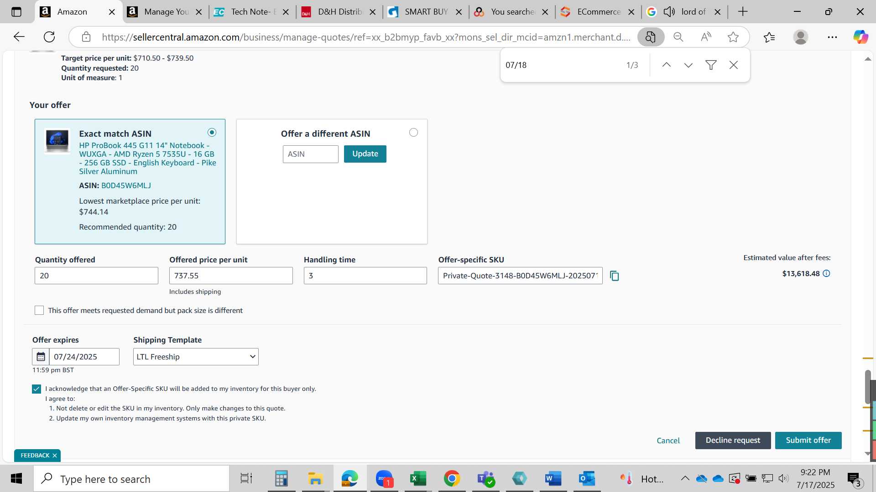Open File Explorer from the taskbar
This screenshot has width=876, height=492.
(315, 479)
